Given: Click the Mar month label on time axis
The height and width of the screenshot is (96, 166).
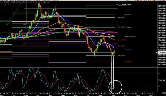Looking at the screenshot, I should click(37, 95).
